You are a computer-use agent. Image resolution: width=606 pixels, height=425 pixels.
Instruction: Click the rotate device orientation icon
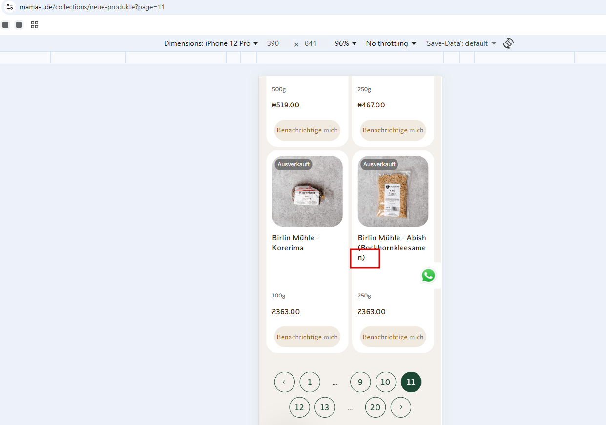coord(508,43)
